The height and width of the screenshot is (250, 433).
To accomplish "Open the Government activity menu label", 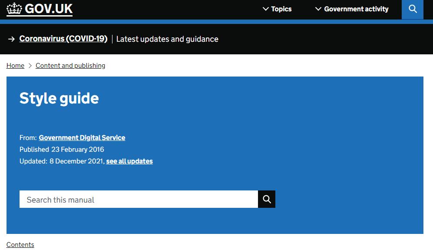I will (x=356, y=9).
